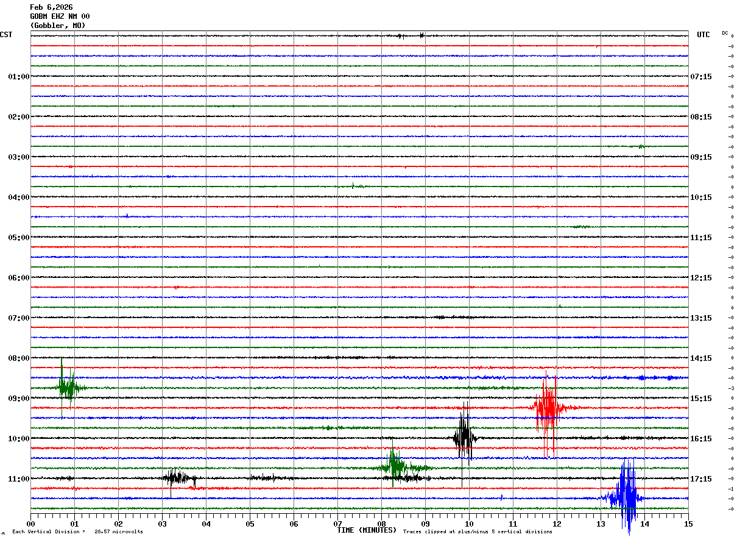
Task: Click the UTC timezone label
Action: click(x=703, y=35)
